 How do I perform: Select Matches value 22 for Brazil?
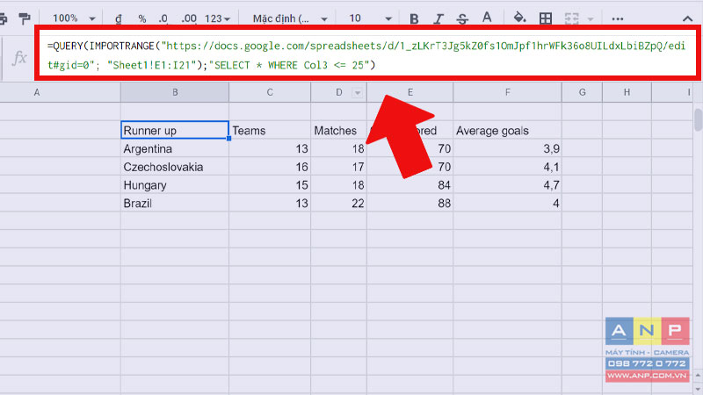pyautogui.click(x=339, y=204)
